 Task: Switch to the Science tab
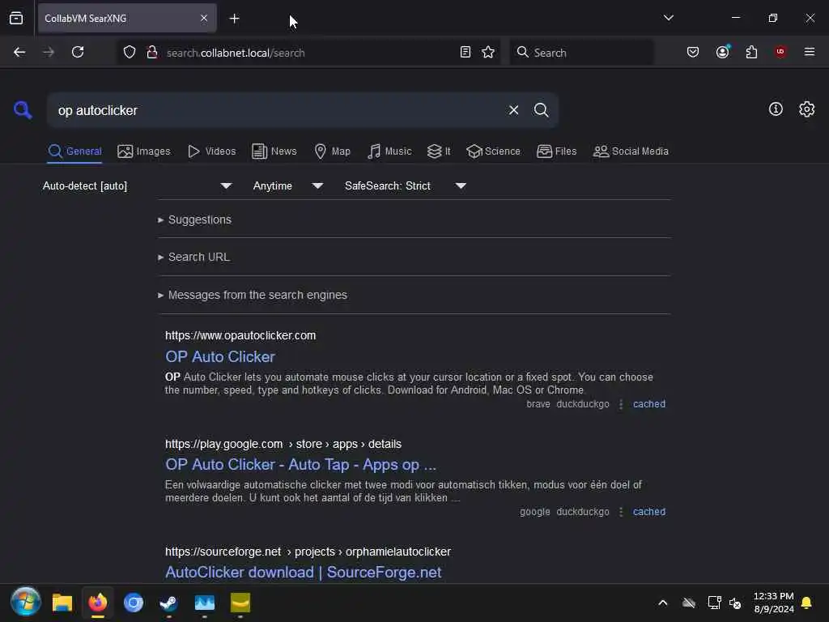click(x=493, y=151)
